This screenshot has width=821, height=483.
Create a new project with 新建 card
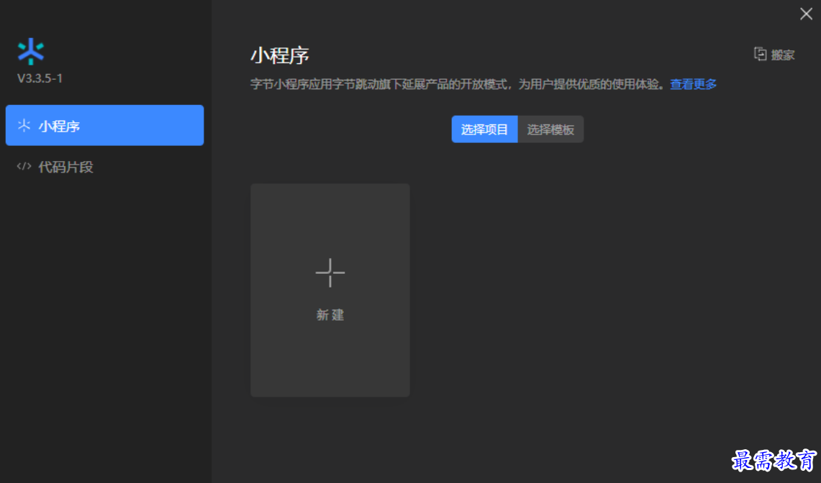(330, 290)
